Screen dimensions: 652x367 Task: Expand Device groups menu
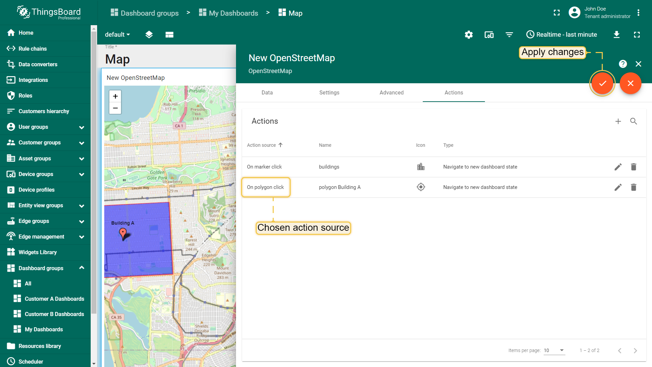point(81,174)
